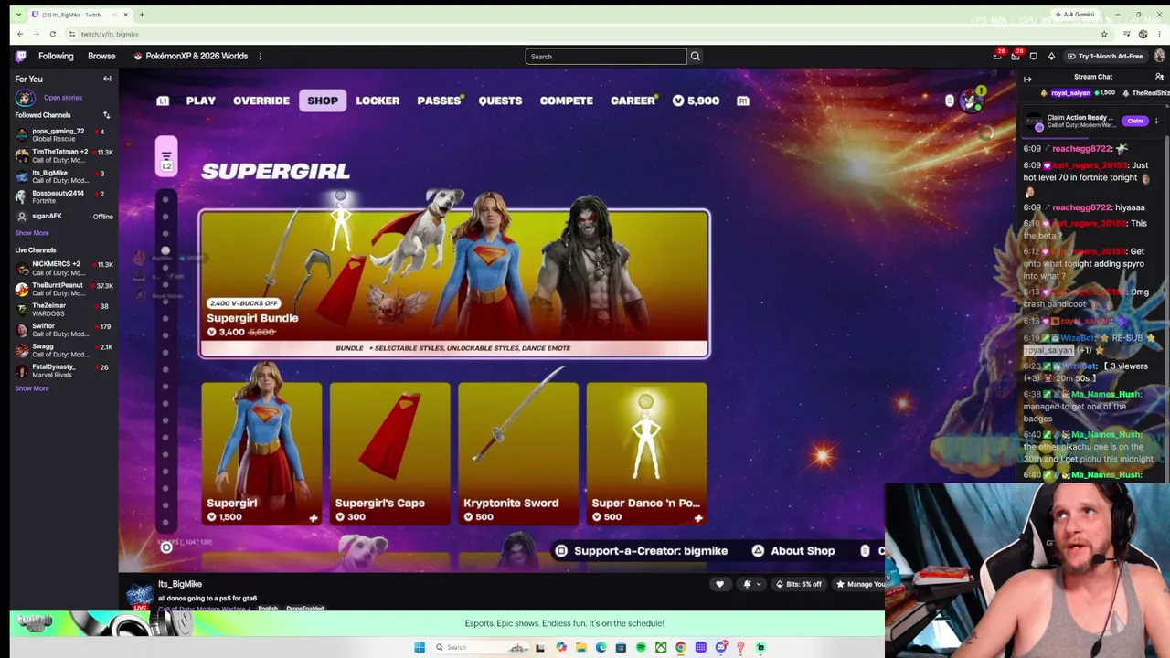The width and height of the screenshot is (1170, 658).
Task: Open the user profile avatar menu
Action: click(x=1159, y=57)
